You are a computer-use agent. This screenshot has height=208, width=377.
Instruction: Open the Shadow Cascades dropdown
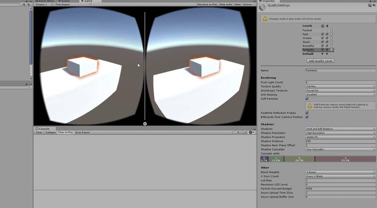coord(340,149)
